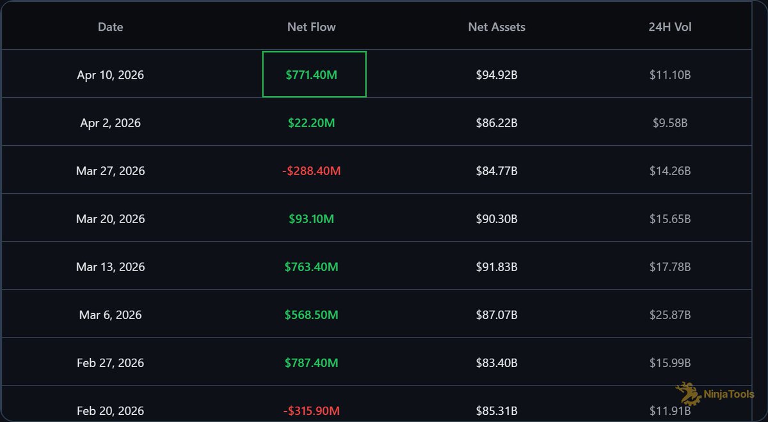Click the -$315.90M net flow value
The width and height of the screenshot is (768, 422).
311,410
